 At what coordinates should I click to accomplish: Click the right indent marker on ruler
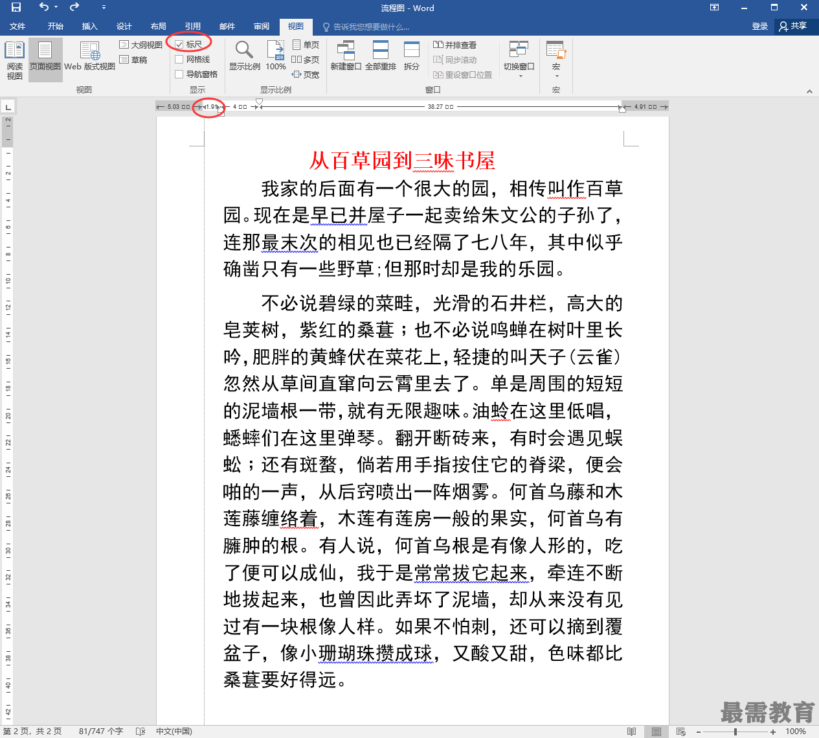(x=622, y=110)
